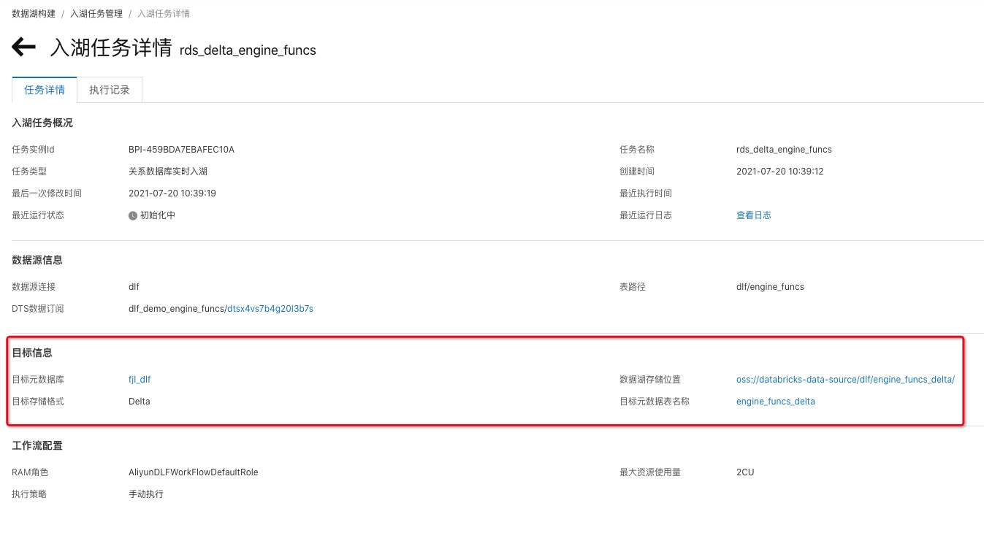984x533 pixels.
Task: Click last modified time 2021-07-20 10:39:19
Action: [172, 193]
